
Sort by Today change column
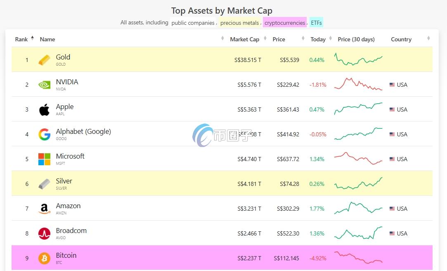318,39
